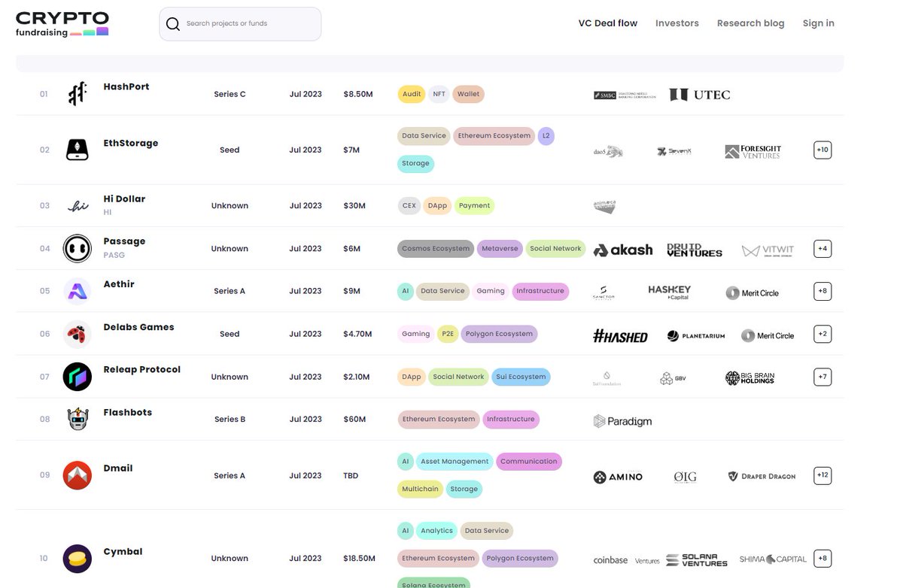Click the HashPort tuning-fork logo
903x588 pixels.
click(x=77, y=94)
